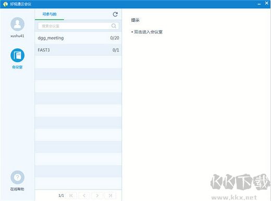Refresh the meeting room list
The height and width of the screenshot is (201, 271).
coord(115,15)
